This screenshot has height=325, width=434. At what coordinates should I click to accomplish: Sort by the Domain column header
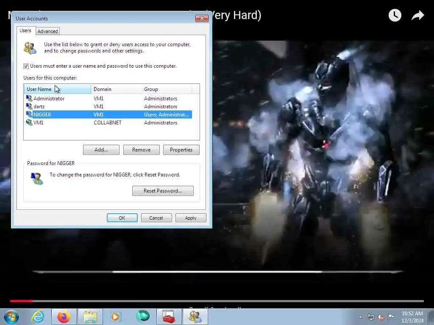click(x=116, y=89)
